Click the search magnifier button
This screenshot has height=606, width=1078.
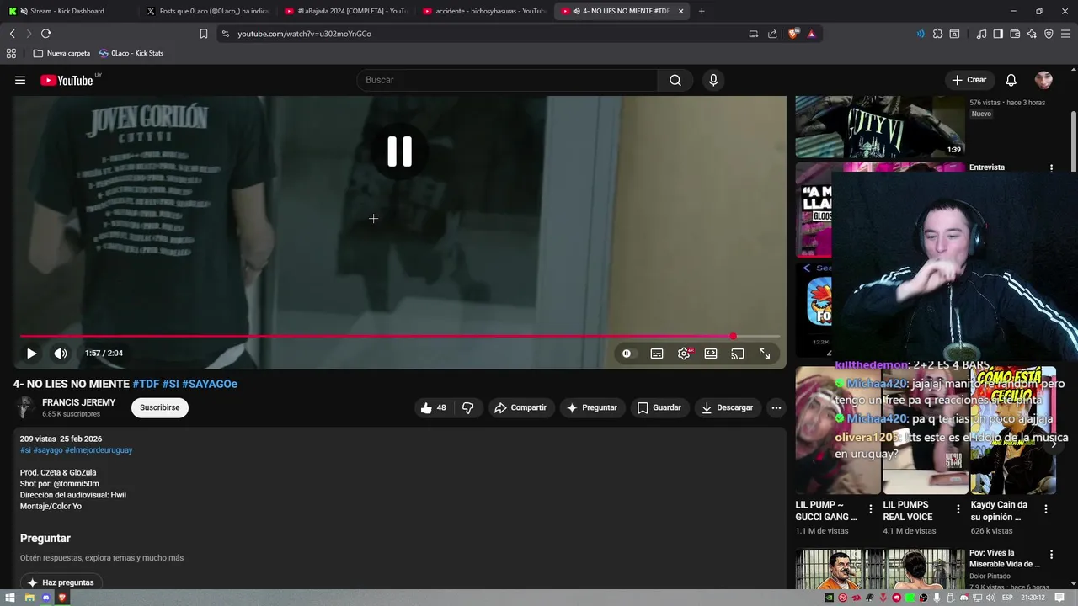675,80
